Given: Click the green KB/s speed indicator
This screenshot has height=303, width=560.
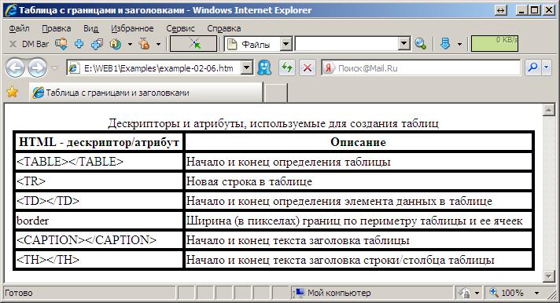Looking at the screenshot, I should 494,43.
